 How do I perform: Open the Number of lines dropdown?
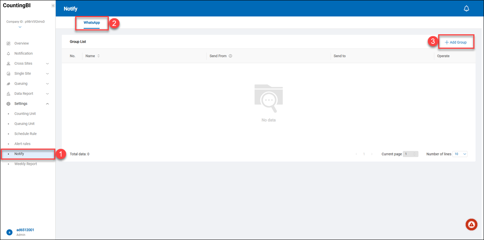[x=460, y=154]
